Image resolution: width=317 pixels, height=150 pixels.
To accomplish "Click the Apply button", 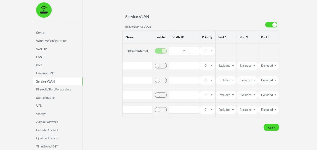I will [x=271, y=127].
